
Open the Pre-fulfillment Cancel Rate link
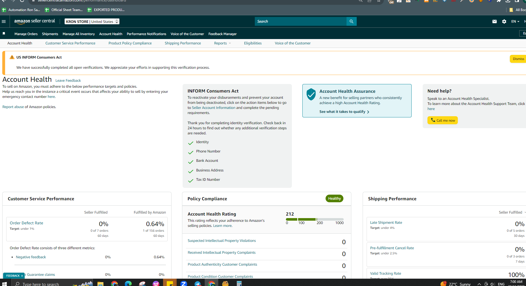tap(392, 248)
